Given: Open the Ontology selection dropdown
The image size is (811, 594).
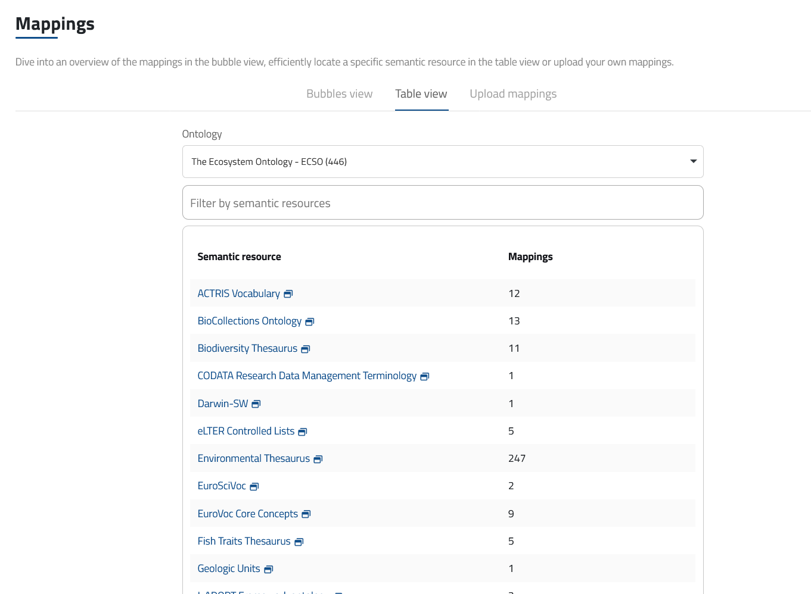Looking at the screenshot, I should 443,161.
